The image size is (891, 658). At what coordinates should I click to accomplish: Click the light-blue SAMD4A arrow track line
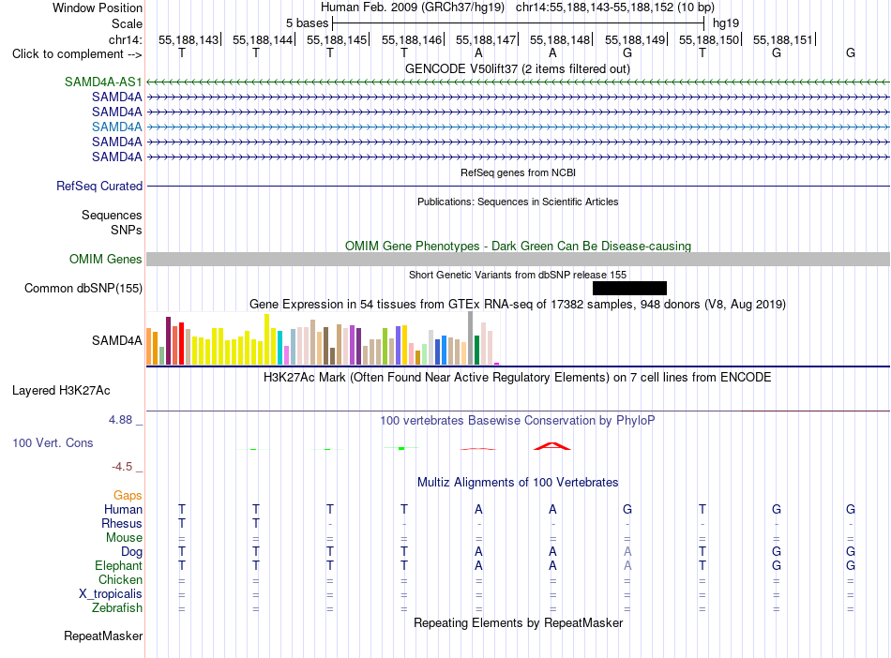(x=518, y=127)
